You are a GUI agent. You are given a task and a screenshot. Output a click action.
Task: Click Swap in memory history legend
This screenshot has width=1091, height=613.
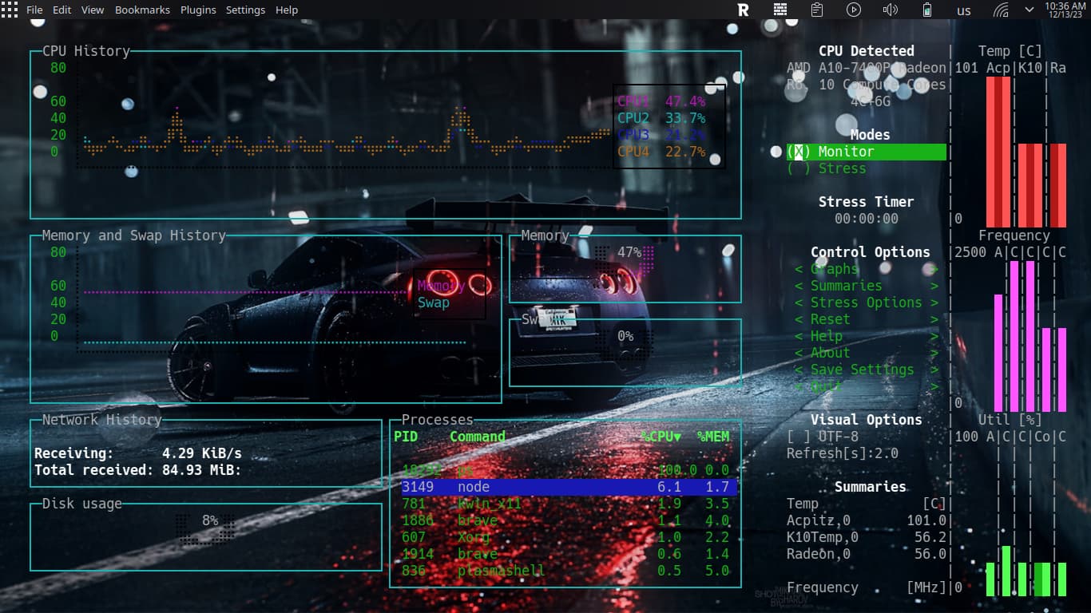pos(434,303)
